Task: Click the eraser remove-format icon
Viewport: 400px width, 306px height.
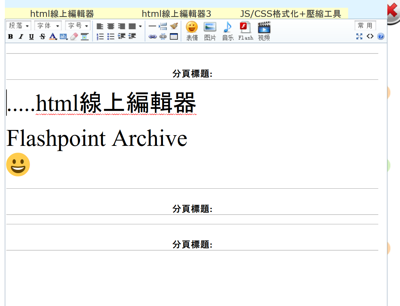Action: point(74,37)
